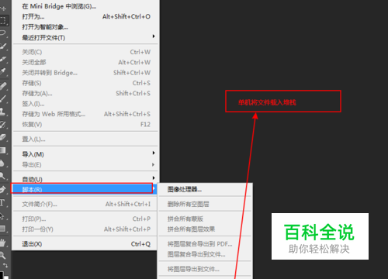Select the Quick Selection tool

click(3, 46)
